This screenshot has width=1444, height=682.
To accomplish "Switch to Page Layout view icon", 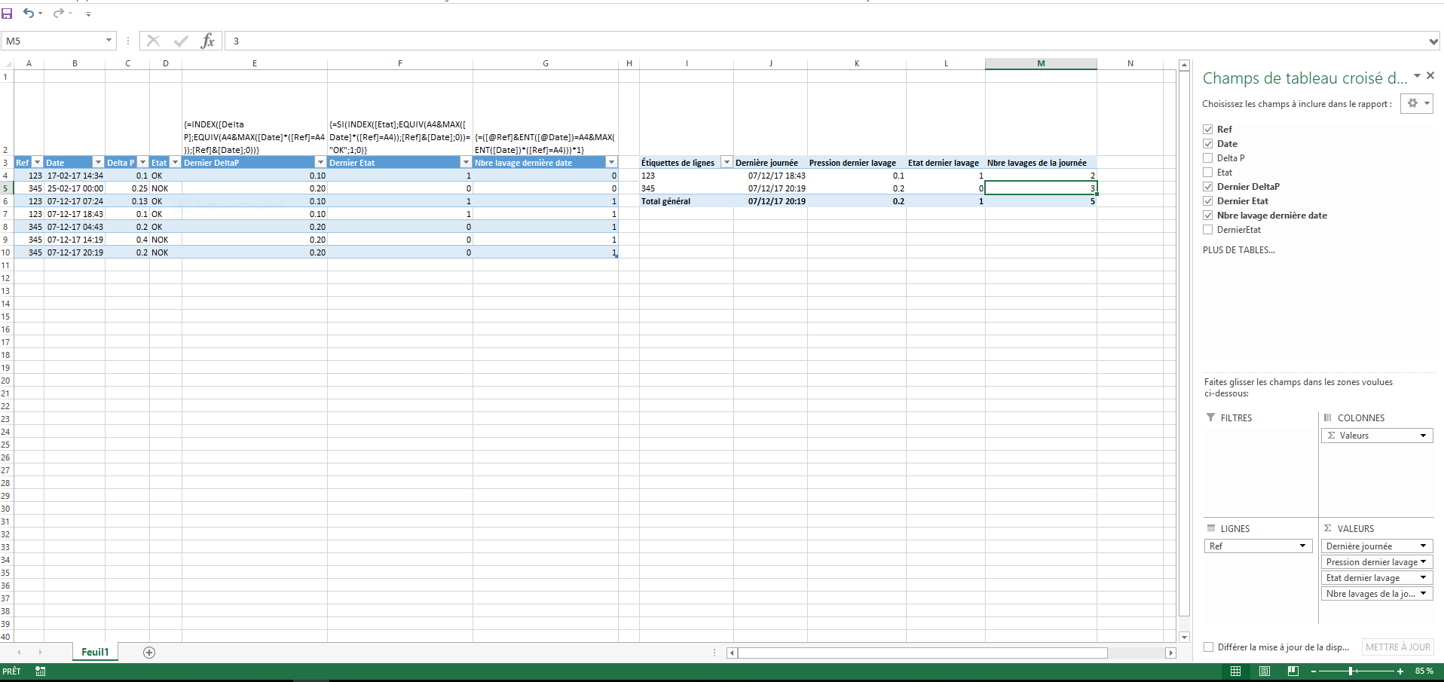I will point(1265,671).
